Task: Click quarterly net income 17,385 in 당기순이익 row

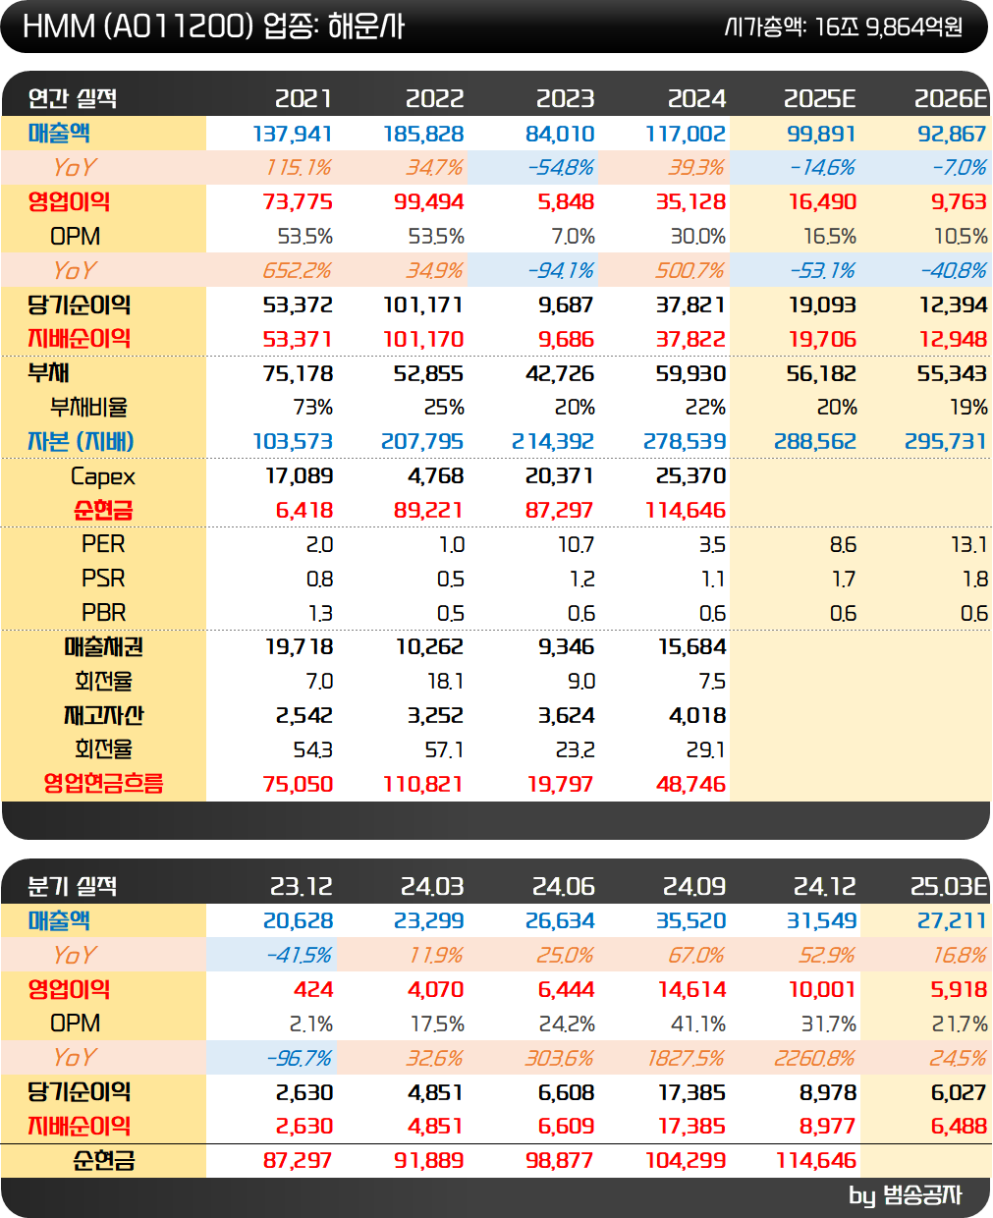Action: [692, 1093]
